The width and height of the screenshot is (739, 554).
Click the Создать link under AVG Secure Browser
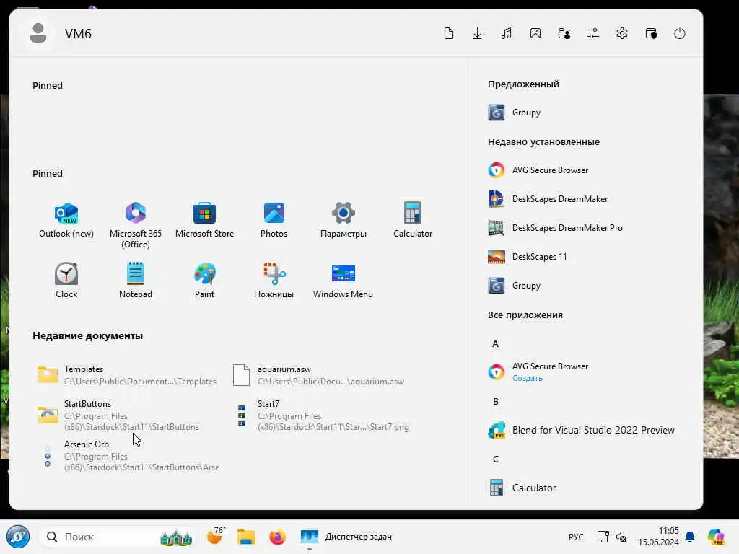pyautogui.click(x=528, y=378)
